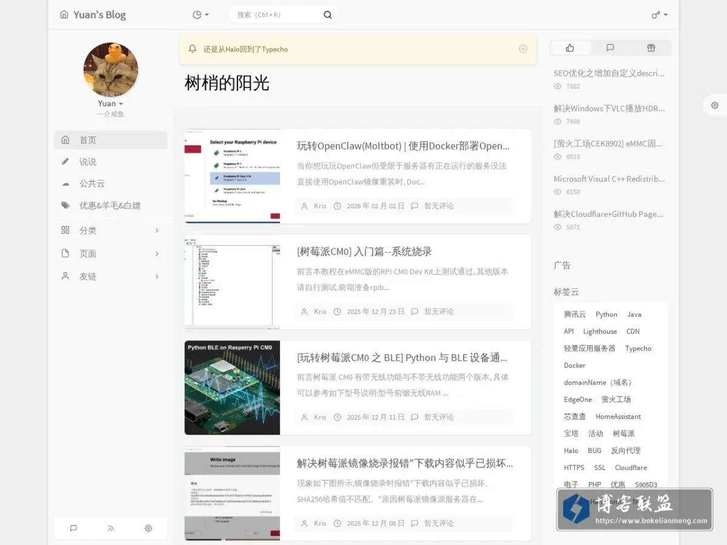This screenshot has width=727, height=545.
Task: Select the 反向代理 tag
Action: [x=625, y=450]
